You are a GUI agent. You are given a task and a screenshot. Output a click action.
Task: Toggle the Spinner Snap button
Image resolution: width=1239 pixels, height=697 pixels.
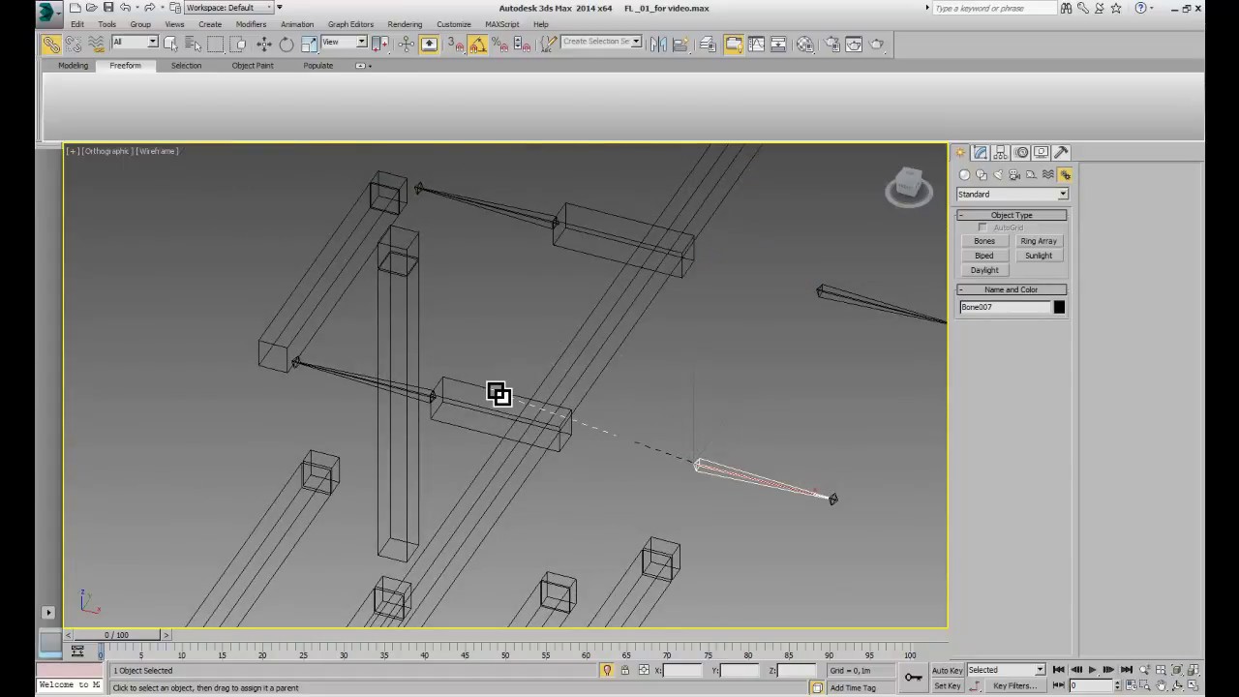523,44
